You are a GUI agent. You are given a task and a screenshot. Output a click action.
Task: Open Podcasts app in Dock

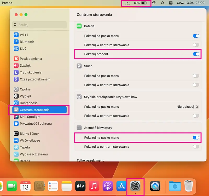[108, 187]
